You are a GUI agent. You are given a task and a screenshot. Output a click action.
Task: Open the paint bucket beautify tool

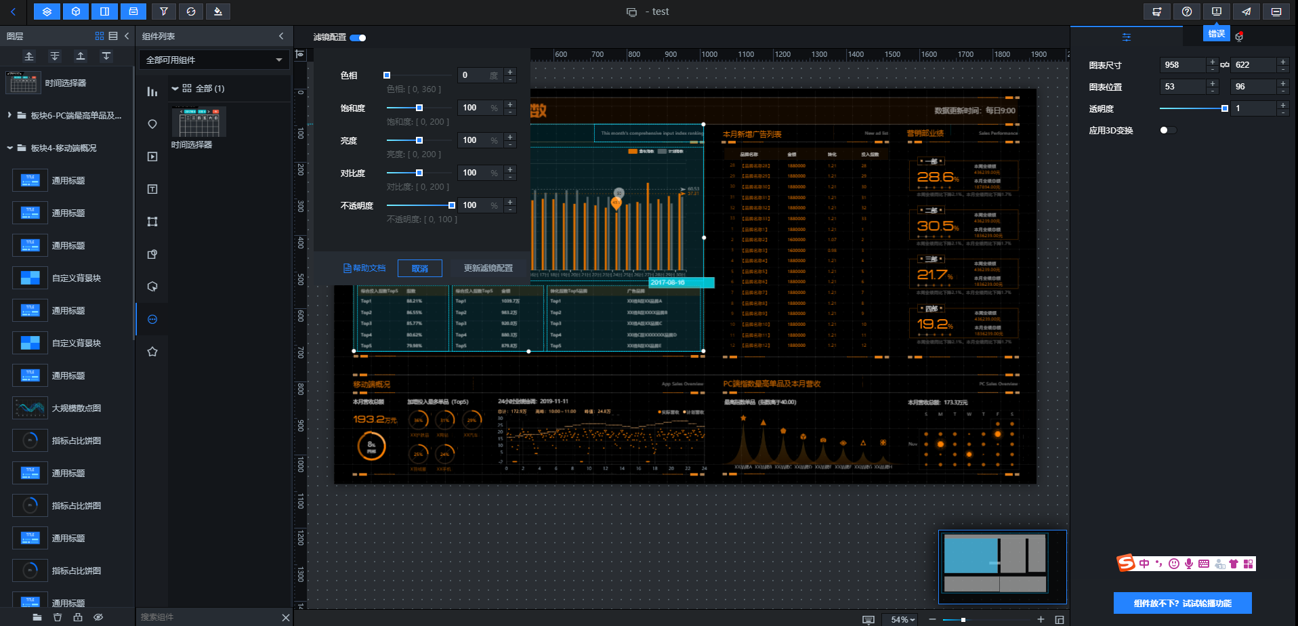pos(218,12)
